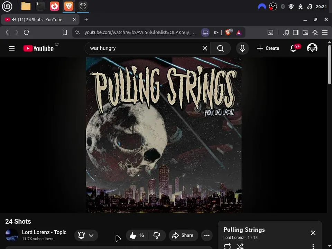
Task: Expand subscription notification bell dropdown
Action: point(86,235)
